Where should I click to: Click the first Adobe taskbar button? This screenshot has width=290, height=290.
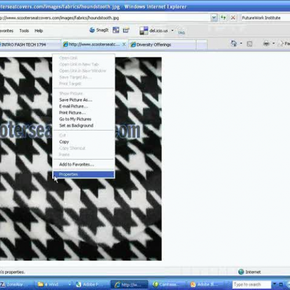[92, 284]
